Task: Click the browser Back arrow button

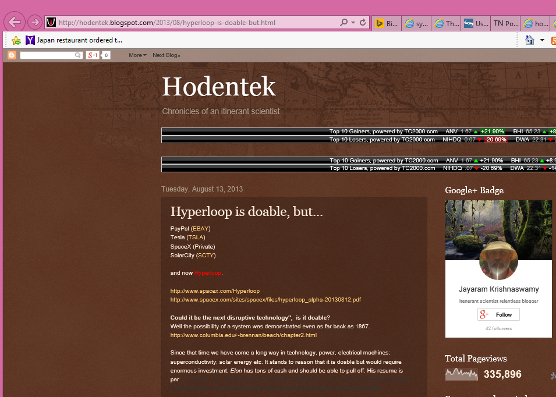Action: click(x=15, y=22)
